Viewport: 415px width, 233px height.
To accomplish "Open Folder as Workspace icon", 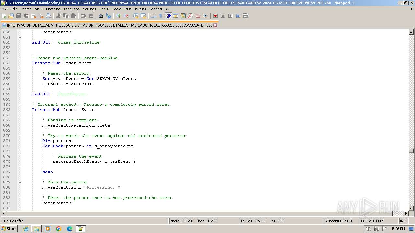I will click(198, 16).
